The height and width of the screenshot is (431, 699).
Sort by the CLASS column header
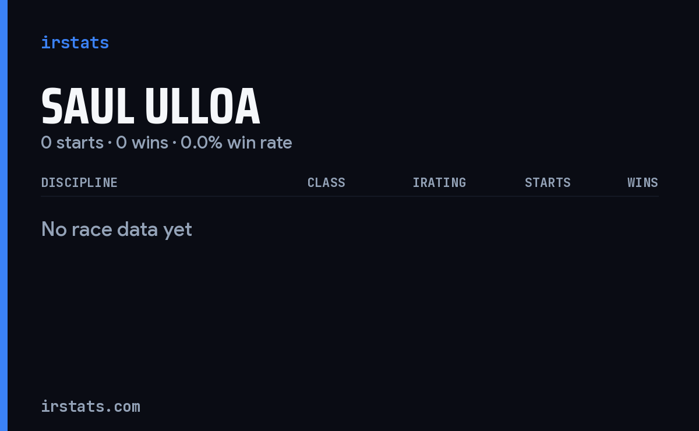(326, 182)
